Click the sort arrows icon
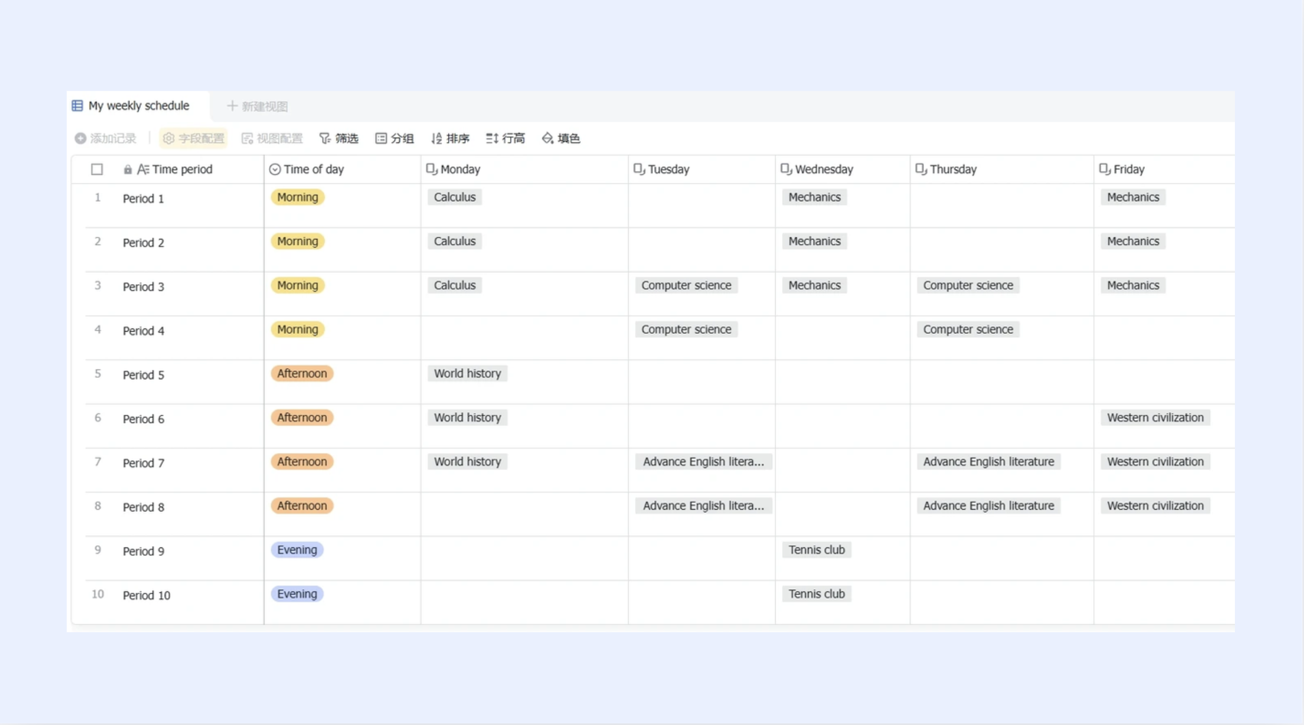The width and height of the screenshot is (1304, 725). coord(437,139)
